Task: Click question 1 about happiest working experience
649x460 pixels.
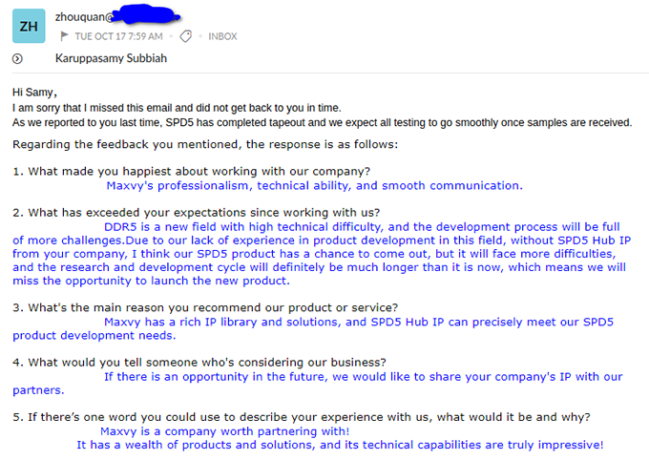Action: coord(191,171)
